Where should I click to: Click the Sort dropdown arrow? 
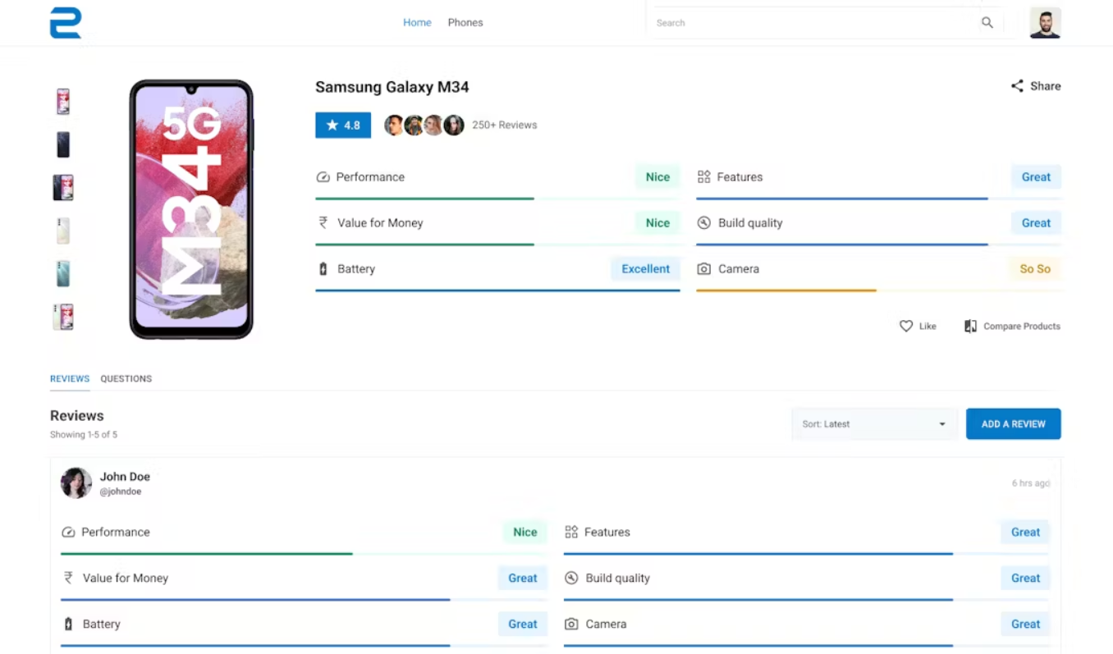click(x=942, y=424)
